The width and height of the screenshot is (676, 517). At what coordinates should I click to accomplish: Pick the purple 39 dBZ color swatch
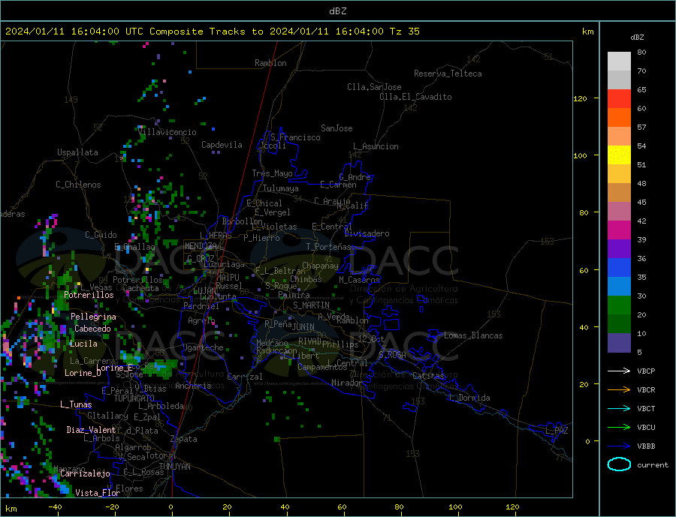pos(619,249)
